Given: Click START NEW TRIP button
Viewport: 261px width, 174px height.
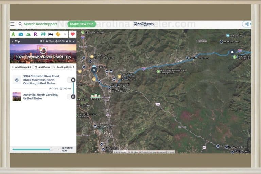Looking at the screenshot, I should click(x=82, y=24).
